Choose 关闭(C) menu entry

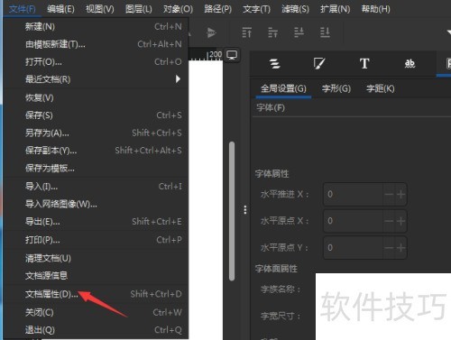tap(97, 312)
